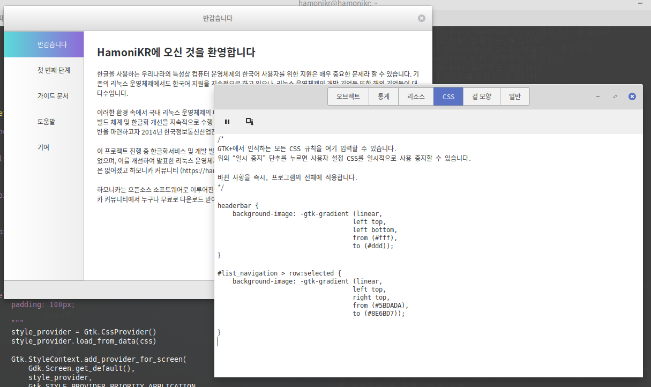Click the 'right top,' line in the editor
This screenshot has height=387, width=651.
[x=371, y=297]
